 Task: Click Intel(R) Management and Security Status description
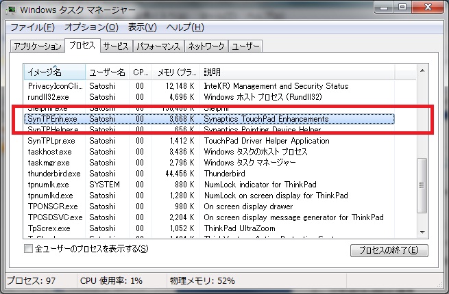pos(276,86)
